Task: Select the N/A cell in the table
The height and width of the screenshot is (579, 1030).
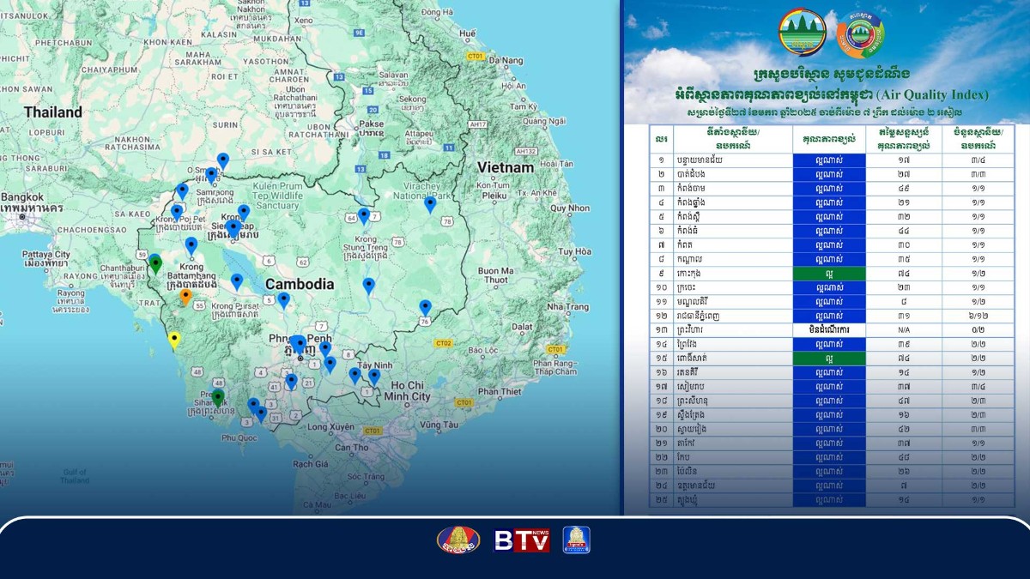Action: [x=903, y=329]
